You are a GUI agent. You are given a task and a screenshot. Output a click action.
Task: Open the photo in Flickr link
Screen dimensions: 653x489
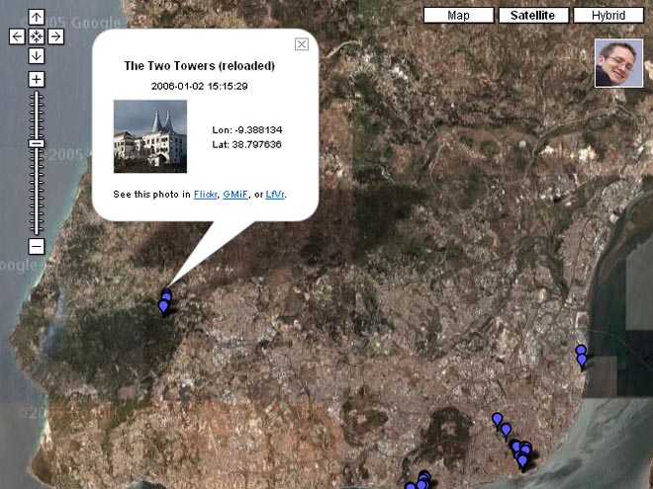[205, 195]
